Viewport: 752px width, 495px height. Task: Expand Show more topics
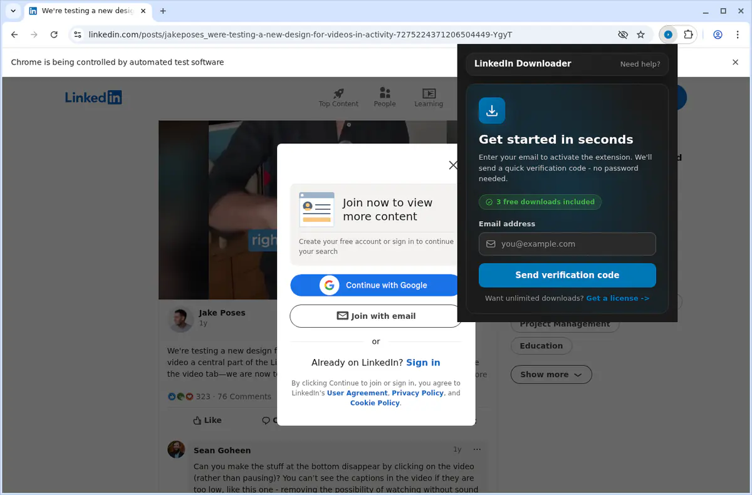pyautogui.click(x=551, y=375)
